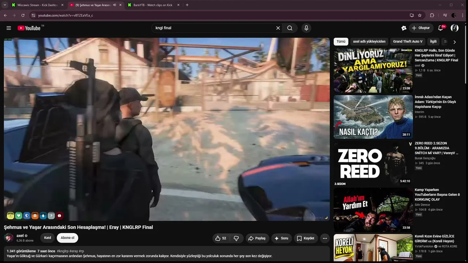This screenshot has height=263, width=468.
Task: Switch to the BarisYTB Kick clips tab
Action: point(154,5)
